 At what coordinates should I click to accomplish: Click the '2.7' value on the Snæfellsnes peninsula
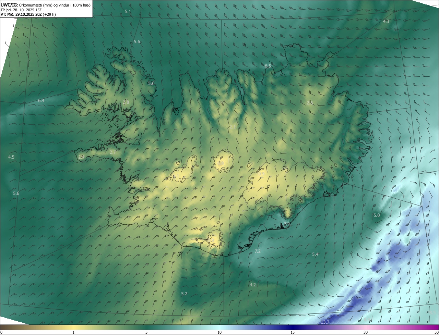tap(112, 152)
